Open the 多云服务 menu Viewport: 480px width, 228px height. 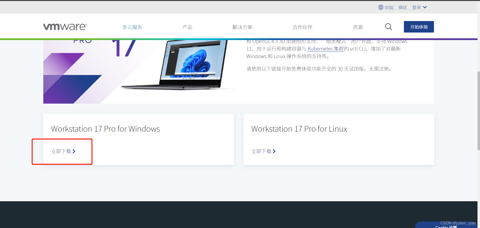(132, 27)
